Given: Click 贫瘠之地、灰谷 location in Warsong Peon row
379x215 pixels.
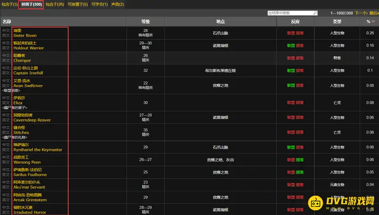Looking at the screenshot, I should coord(220,160).
